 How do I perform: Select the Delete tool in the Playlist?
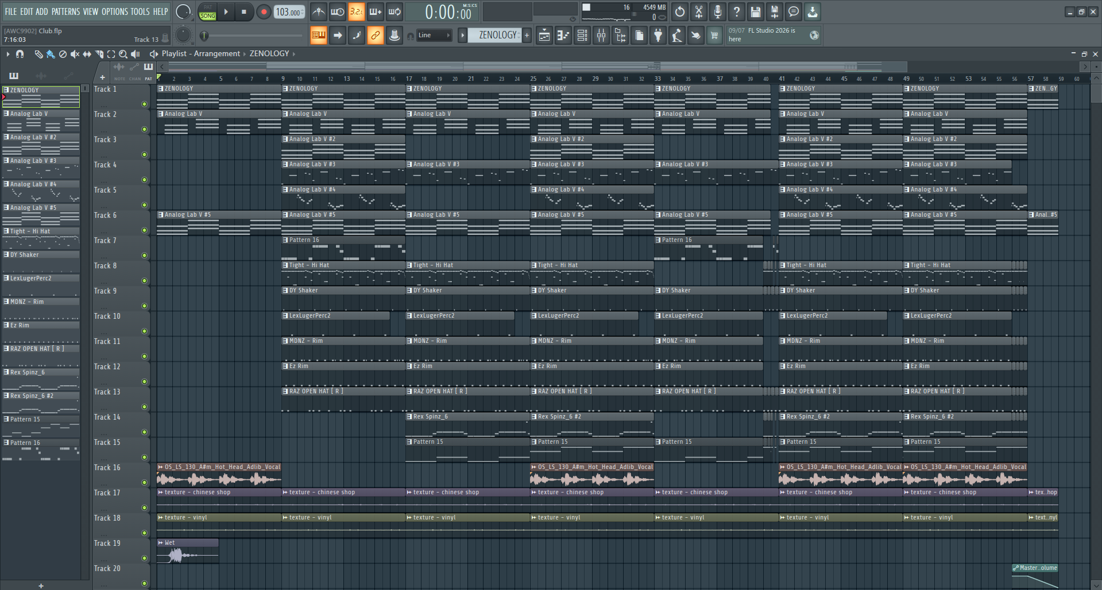click(x=63, y=54)
